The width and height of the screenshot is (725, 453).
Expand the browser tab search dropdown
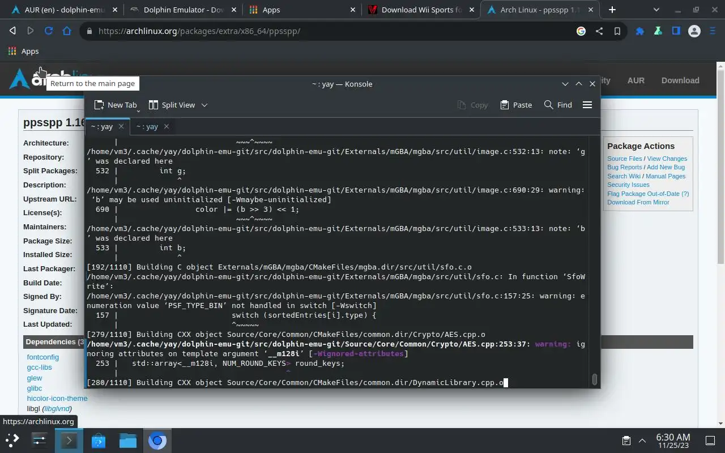pos(656,10)
